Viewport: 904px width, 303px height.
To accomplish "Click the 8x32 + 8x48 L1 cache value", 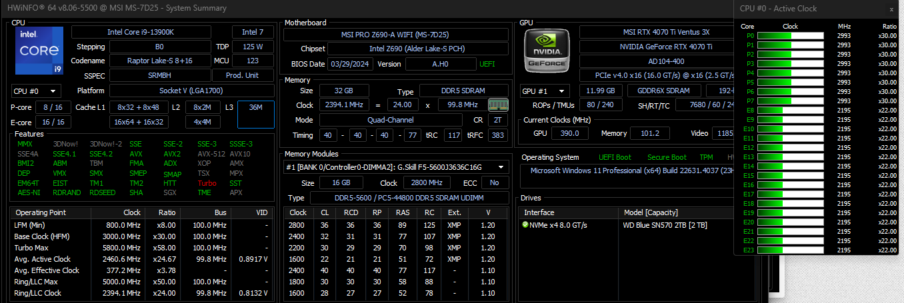I will [x=138, y=107].
